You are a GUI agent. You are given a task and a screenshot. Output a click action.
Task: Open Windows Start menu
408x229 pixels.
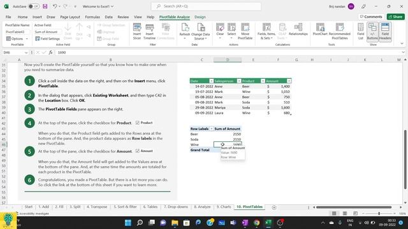point(127,223)
